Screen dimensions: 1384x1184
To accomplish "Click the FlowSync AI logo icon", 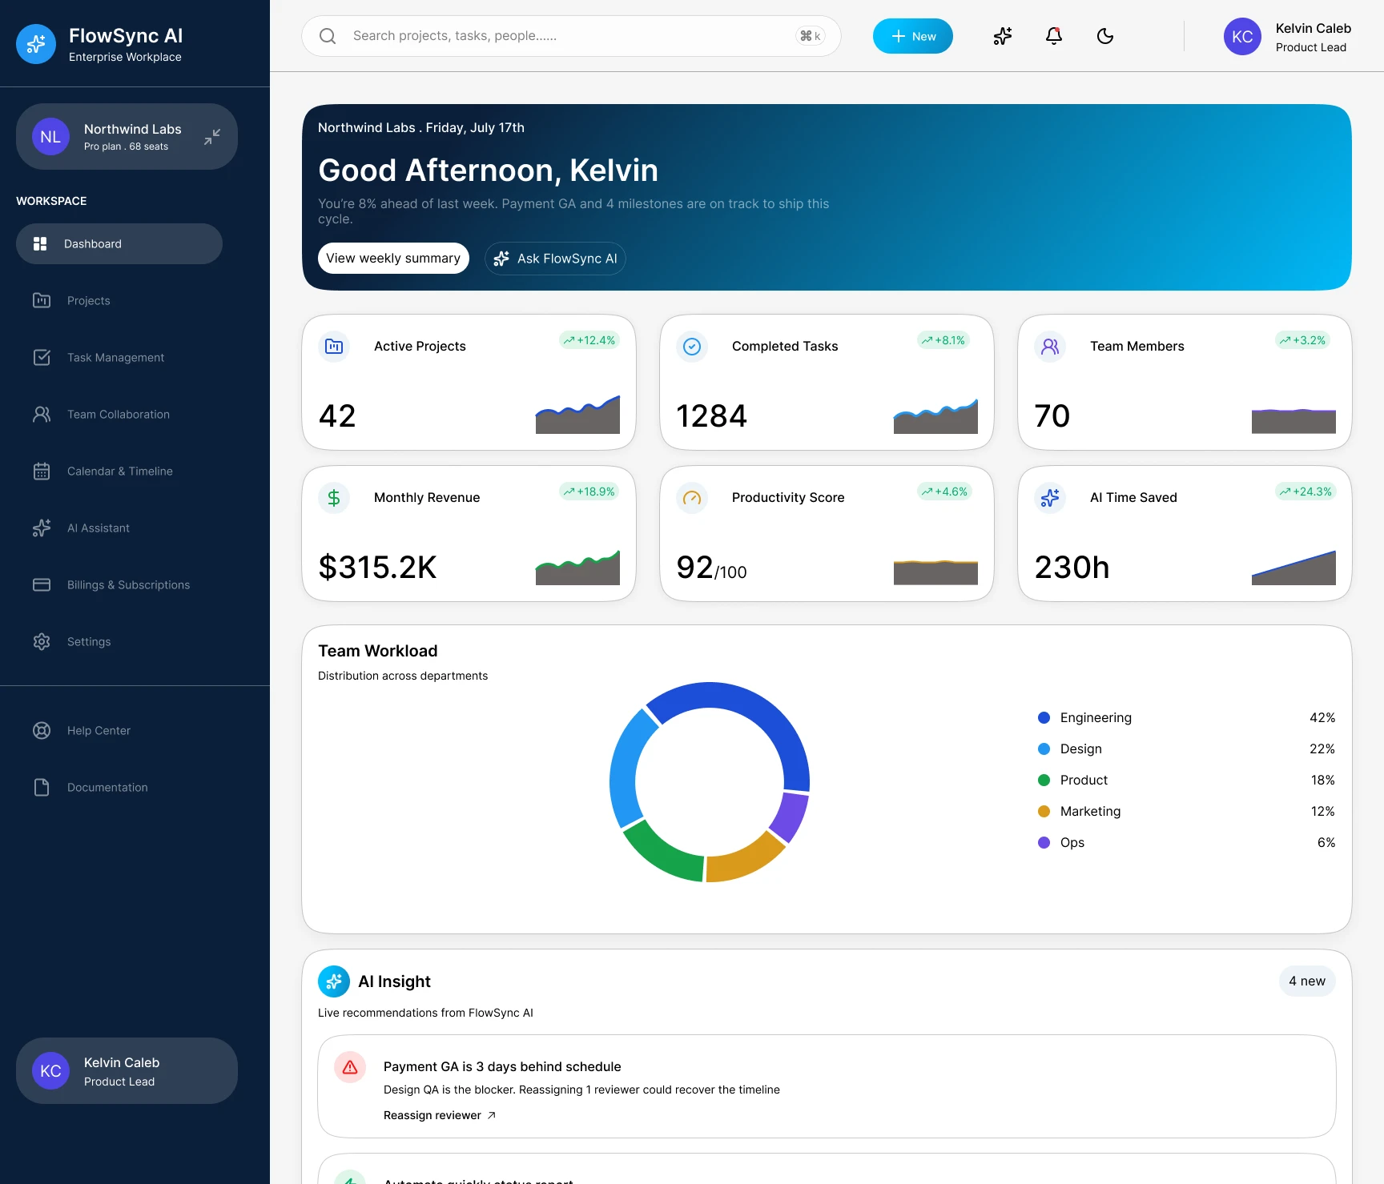I will (36, 44).
